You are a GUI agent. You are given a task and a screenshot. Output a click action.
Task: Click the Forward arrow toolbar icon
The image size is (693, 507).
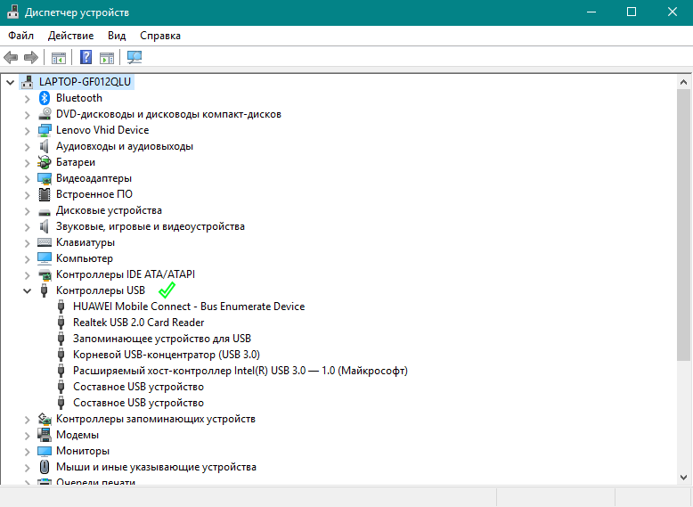[x=31, y=57]
